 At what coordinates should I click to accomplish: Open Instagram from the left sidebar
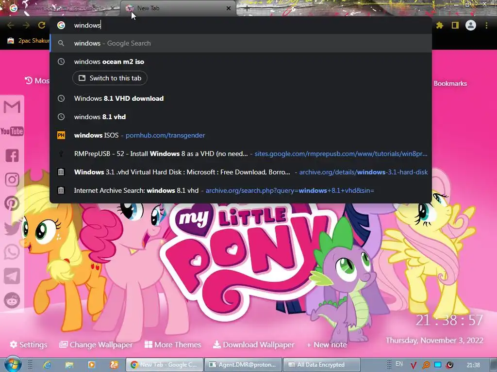pyautogui.click(x=12, y=180)
